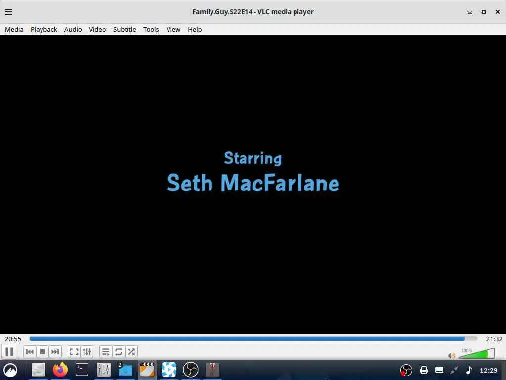Open the window hamburger menu
The height and width of the screenshot is (380, 506).
[x=8, y=12]
